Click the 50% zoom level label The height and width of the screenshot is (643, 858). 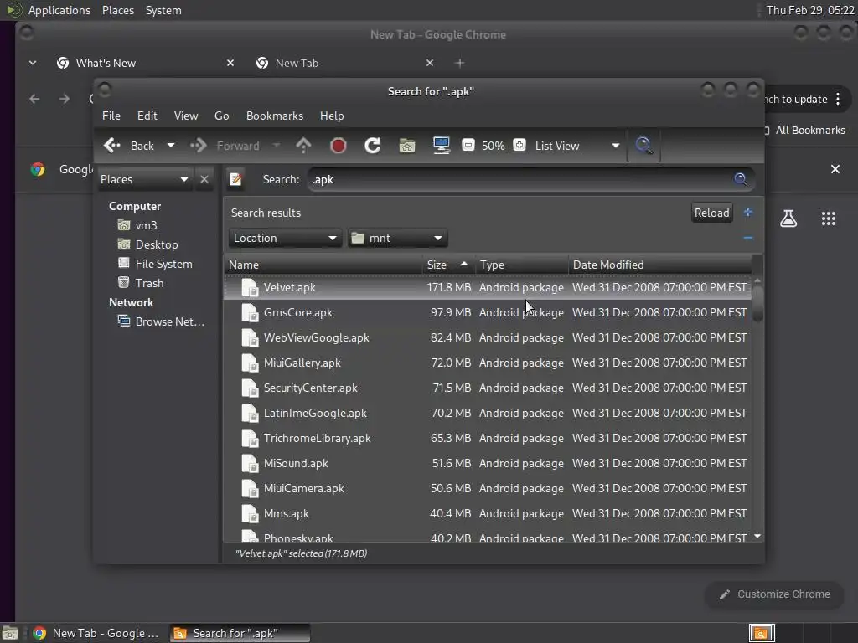tap(493, 146)
